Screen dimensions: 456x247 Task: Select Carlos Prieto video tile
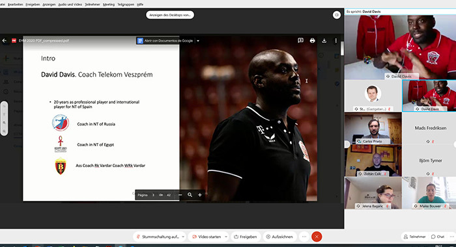tap(373, 129)
